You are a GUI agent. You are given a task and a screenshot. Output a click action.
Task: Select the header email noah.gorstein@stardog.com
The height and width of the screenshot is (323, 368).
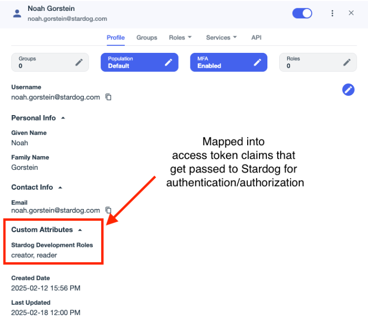coord(68,19)
